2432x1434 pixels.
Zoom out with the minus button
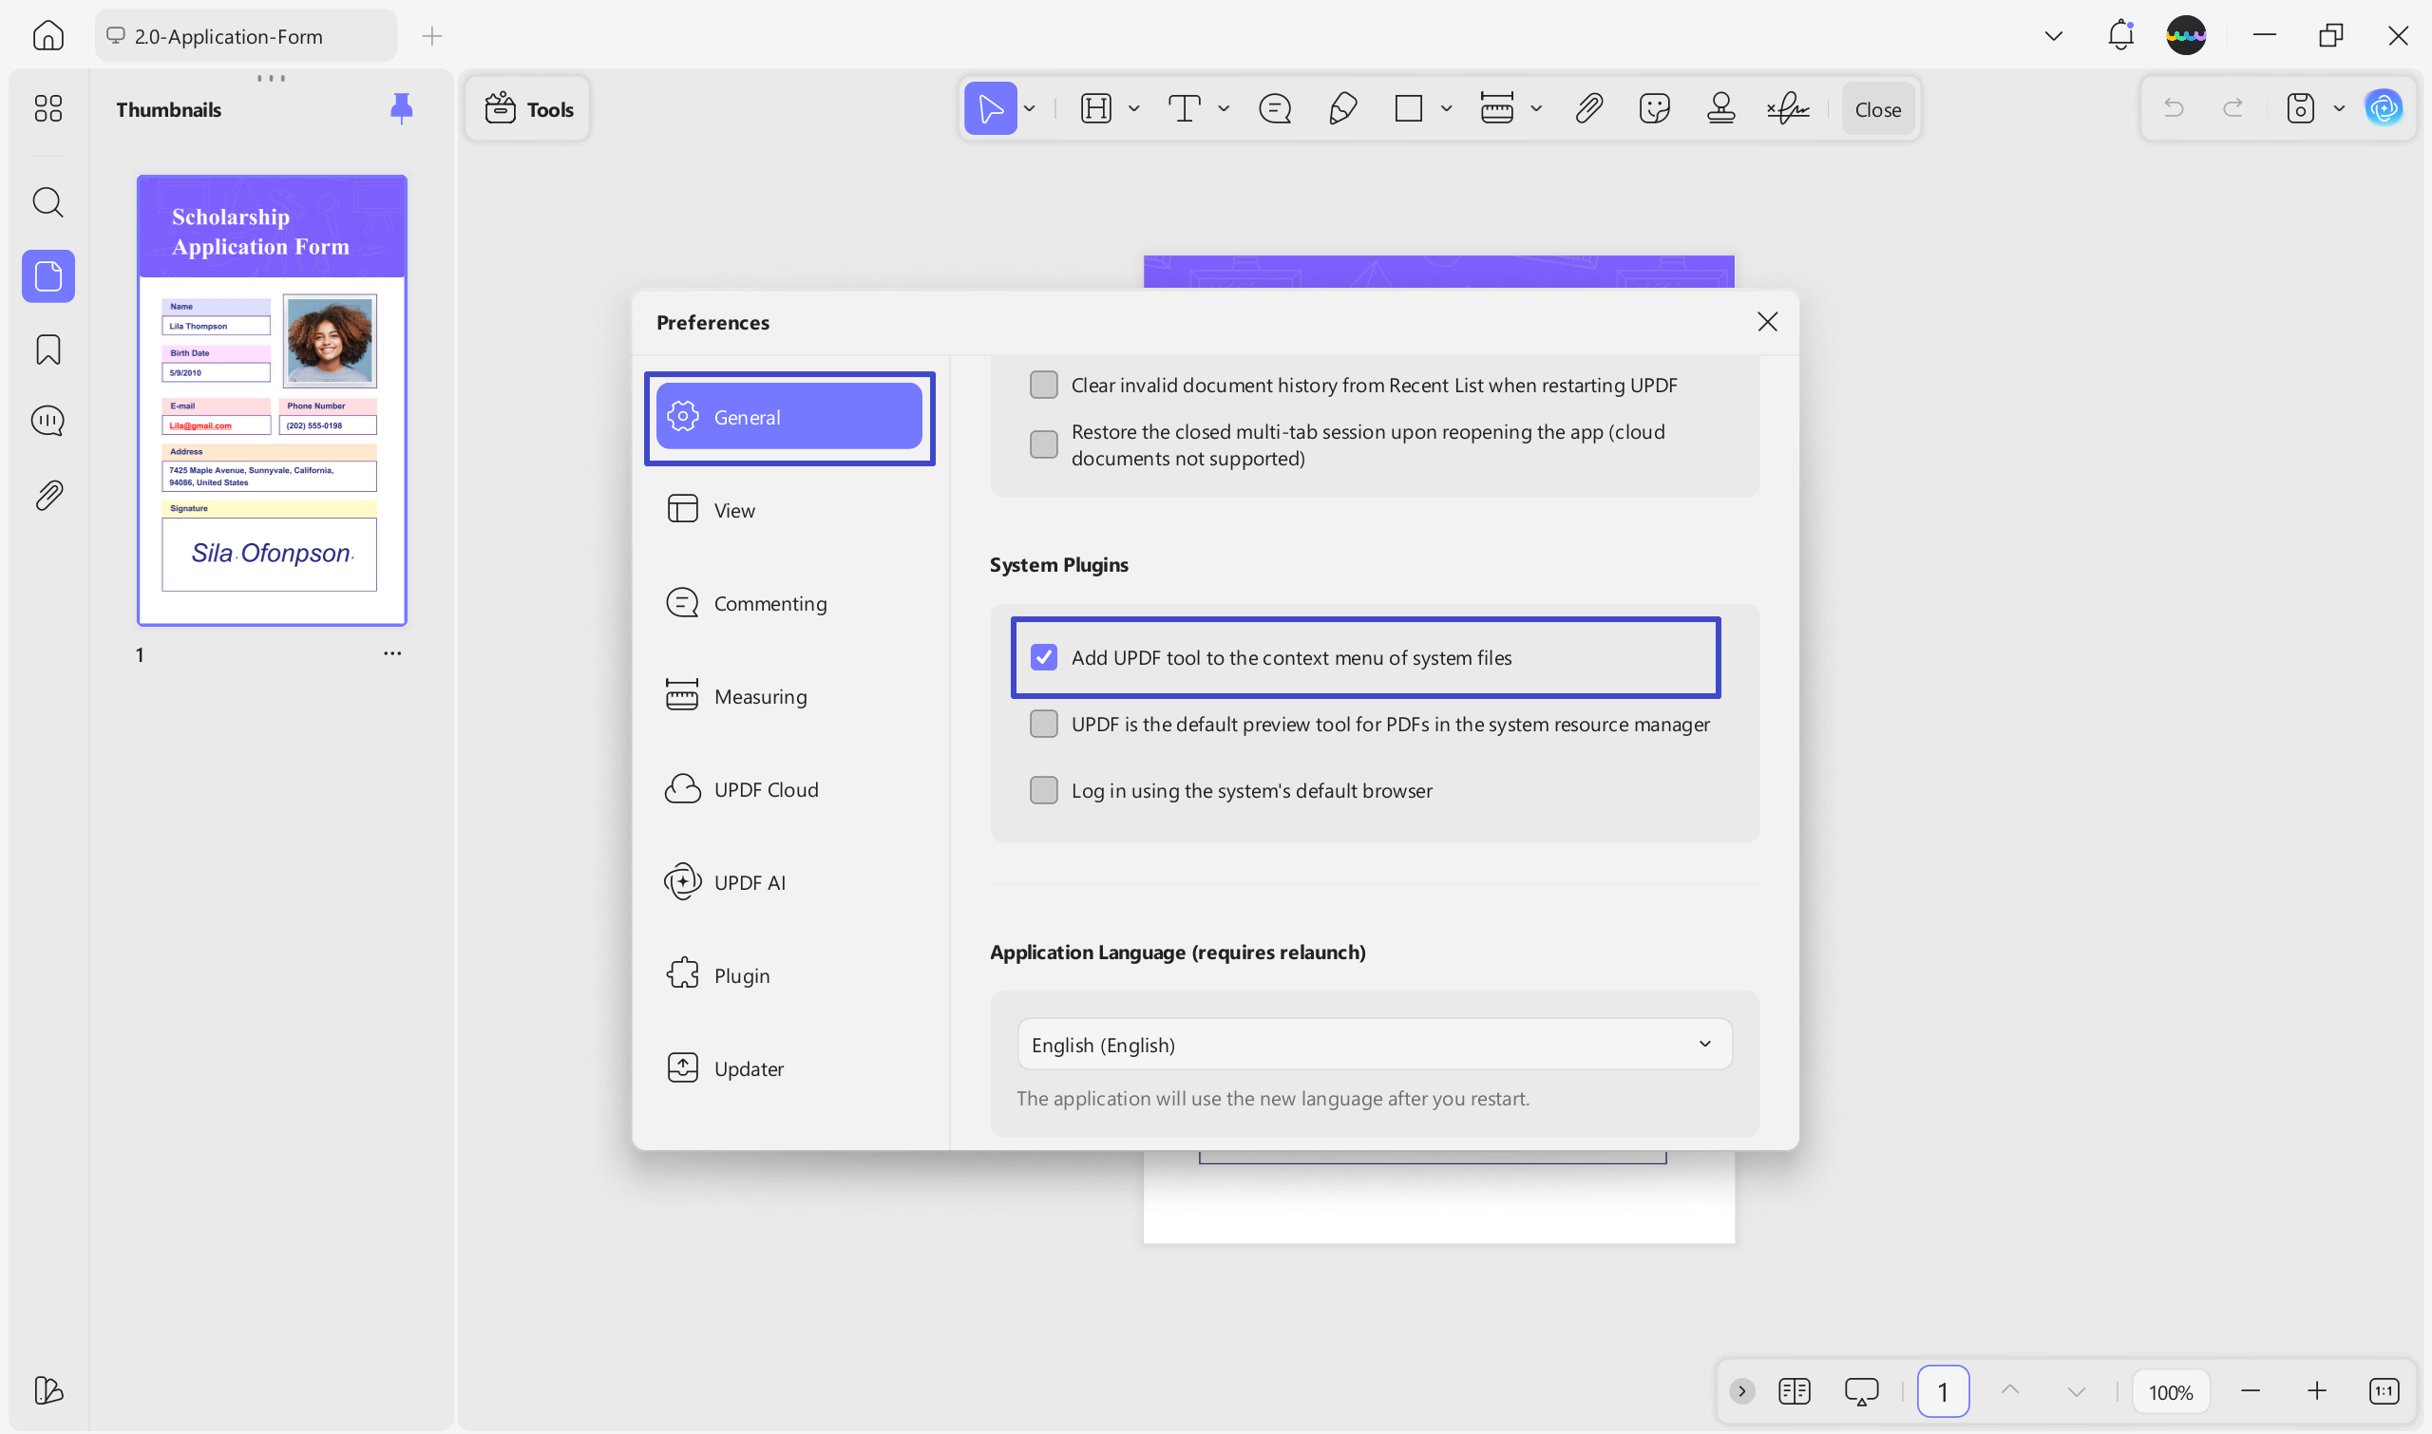pos(2250,1391)
